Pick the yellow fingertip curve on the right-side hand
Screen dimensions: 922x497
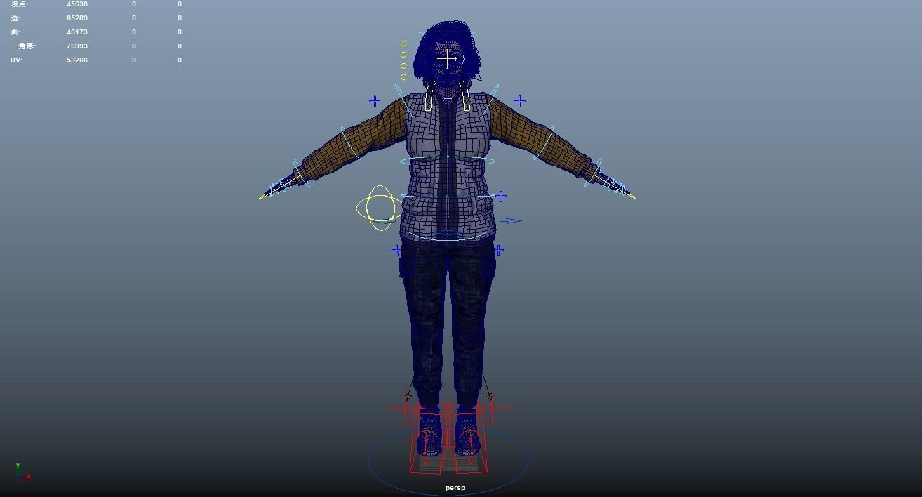[631, 196]
